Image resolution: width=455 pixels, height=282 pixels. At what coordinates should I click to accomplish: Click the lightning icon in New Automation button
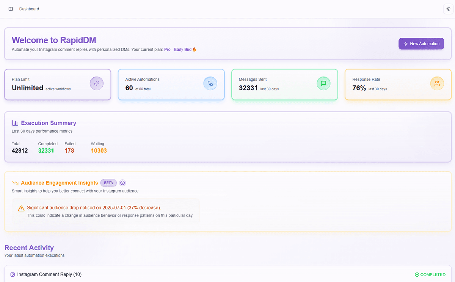click(405, 44)
